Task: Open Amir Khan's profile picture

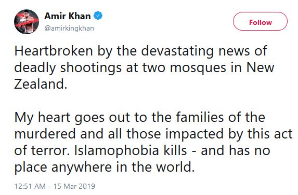Action: click(27, 22)
